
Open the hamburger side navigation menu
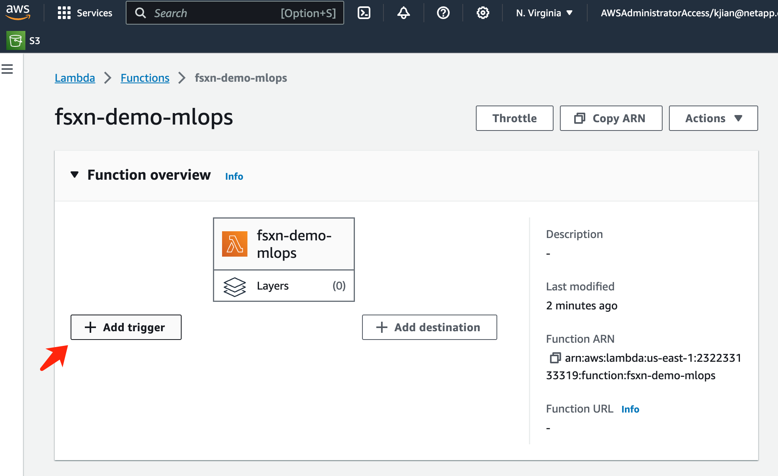pyautogui.click(x=7, y=69)
